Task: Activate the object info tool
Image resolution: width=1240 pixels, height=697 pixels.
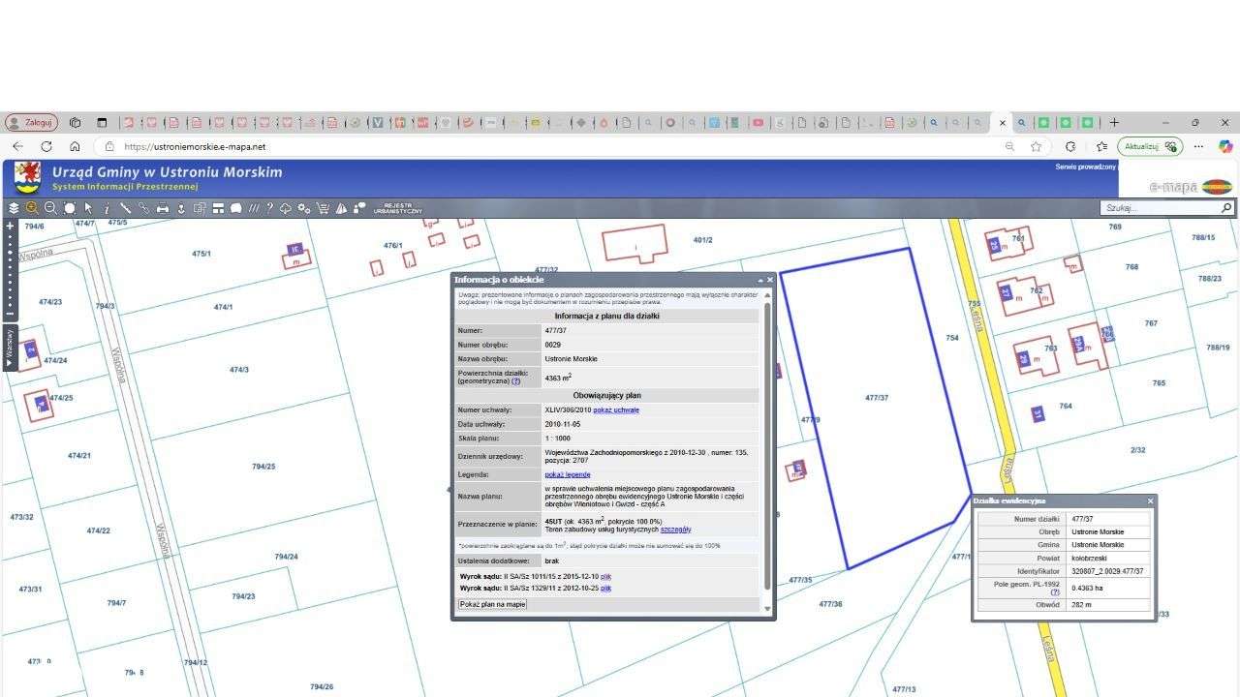Action: point(107,208)
